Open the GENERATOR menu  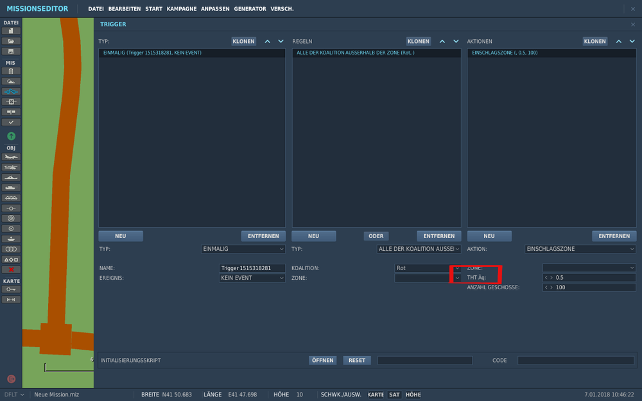coord(250,8)
